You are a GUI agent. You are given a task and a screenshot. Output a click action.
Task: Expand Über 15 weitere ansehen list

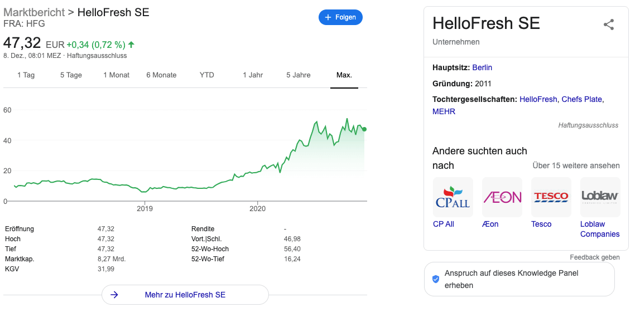click(x=576, y=165)
